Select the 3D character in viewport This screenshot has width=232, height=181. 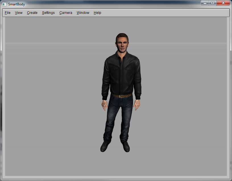point(121,92)
